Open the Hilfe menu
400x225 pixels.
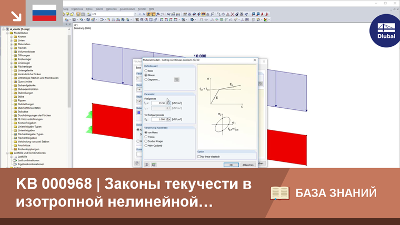pyautogui.click(x=151, y=9)
